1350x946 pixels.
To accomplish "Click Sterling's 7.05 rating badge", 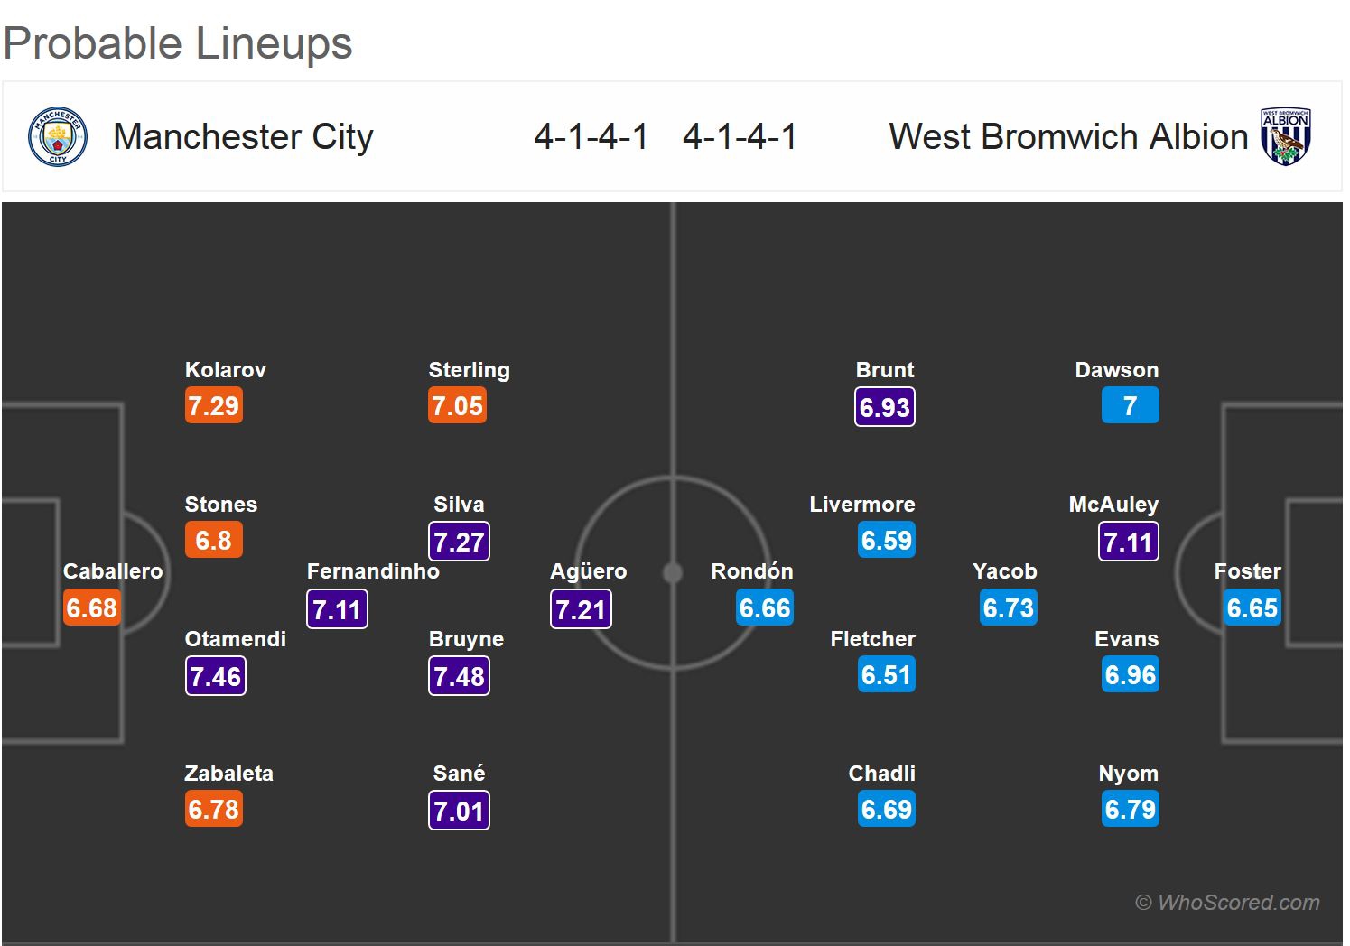I will click(458, 406).
